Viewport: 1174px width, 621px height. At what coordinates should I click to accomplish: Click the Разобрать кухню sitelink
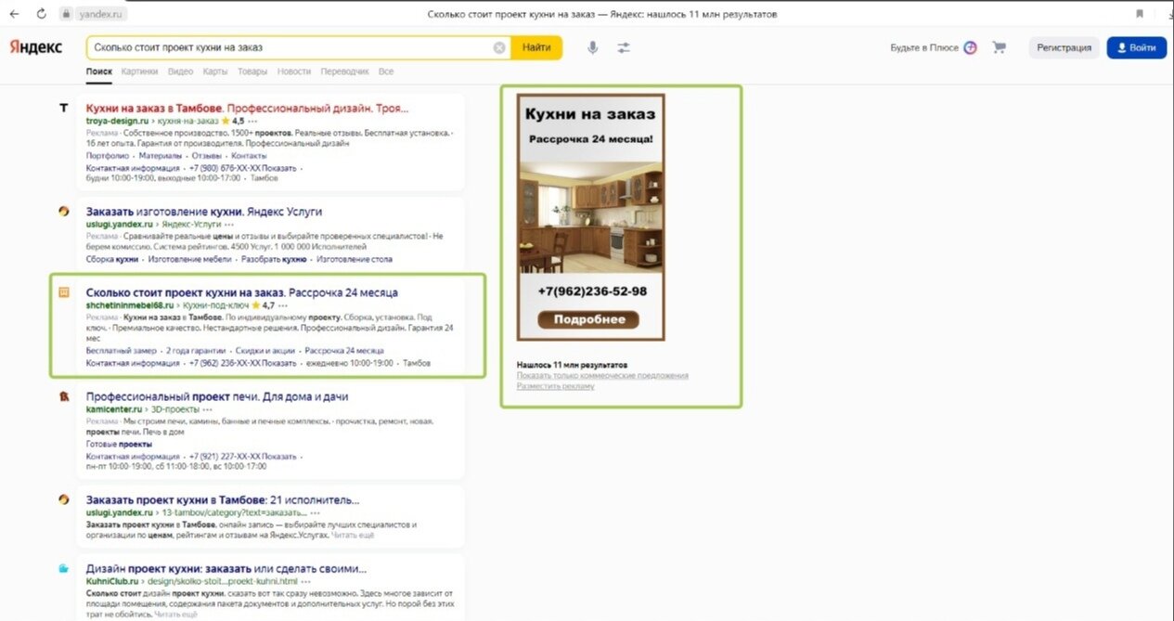(x=273, y=259)
